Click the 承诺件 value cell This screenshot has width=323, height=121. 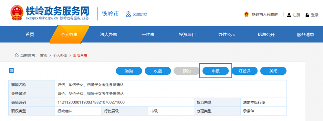(x=264, y=111)
